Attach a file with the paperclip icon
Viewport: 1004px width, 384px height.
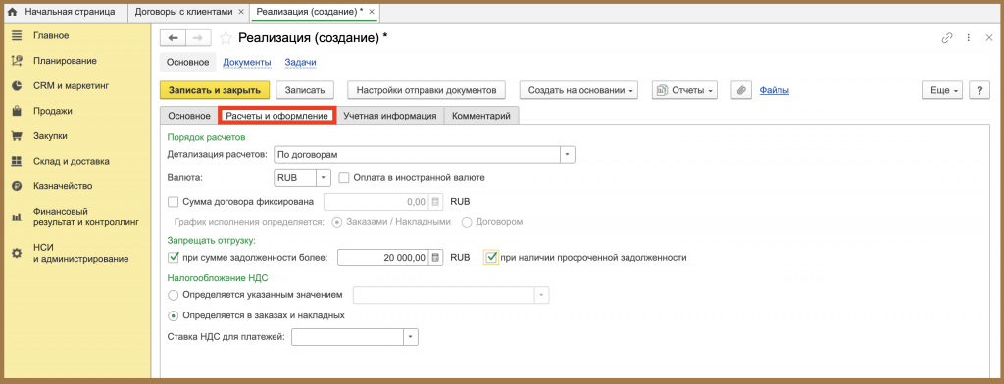[x=741, y=90]
